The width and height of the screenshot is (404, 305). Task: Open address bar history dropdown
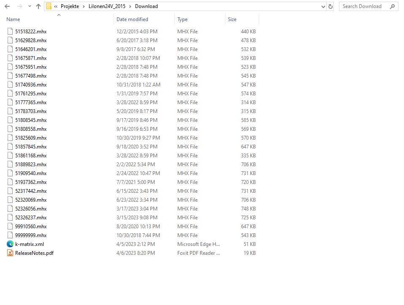[x=323, y=7]
